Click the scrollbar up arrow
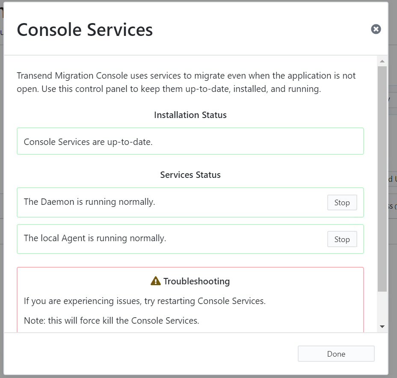The image size is (397, 378). coord(382,61)
